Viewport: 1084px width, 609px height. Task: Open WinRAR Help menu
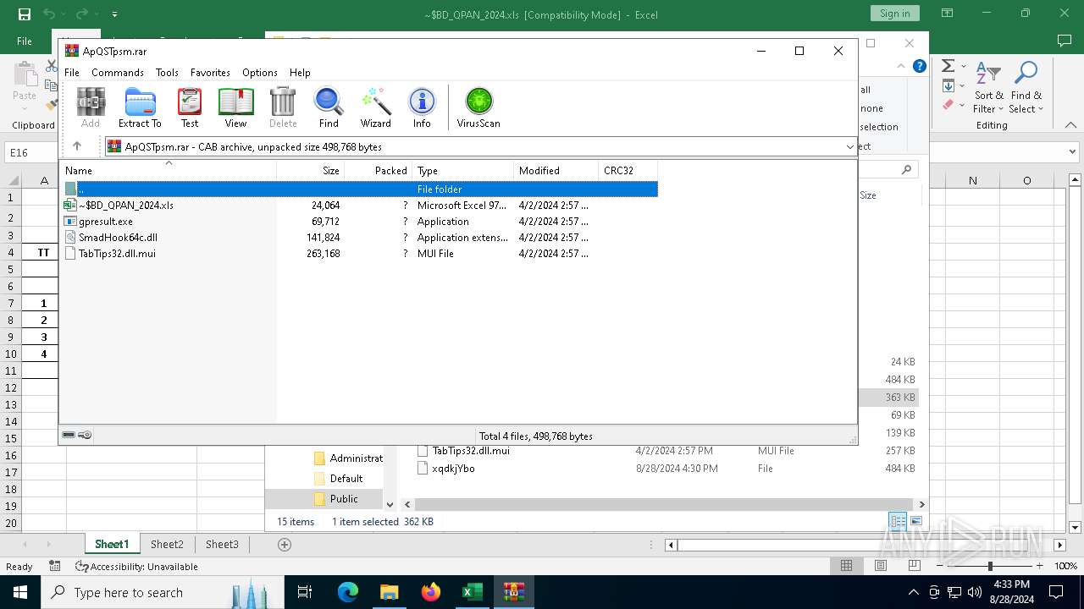[300, 73]
